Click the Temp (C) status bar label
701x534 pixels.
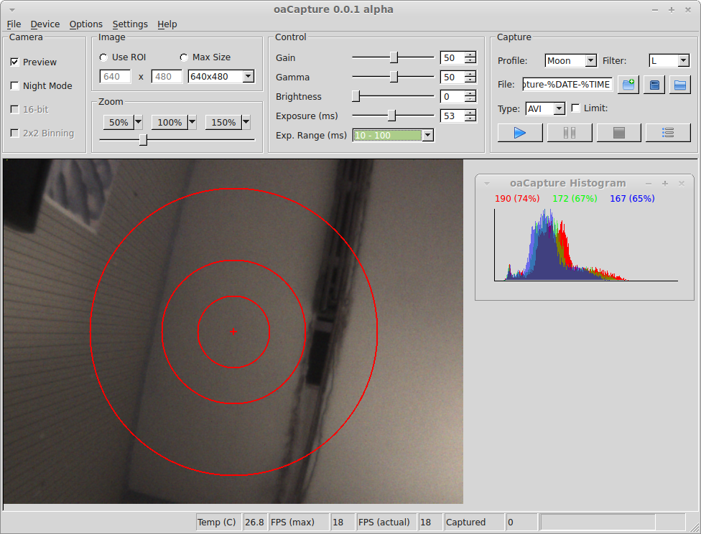[x=217, y=522]
